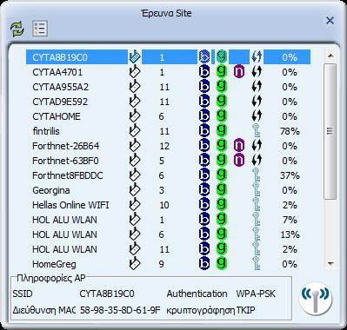Click the 802.11g icon for Georgina
Viewport: 347px width, 330px height.
pos(222,190)
